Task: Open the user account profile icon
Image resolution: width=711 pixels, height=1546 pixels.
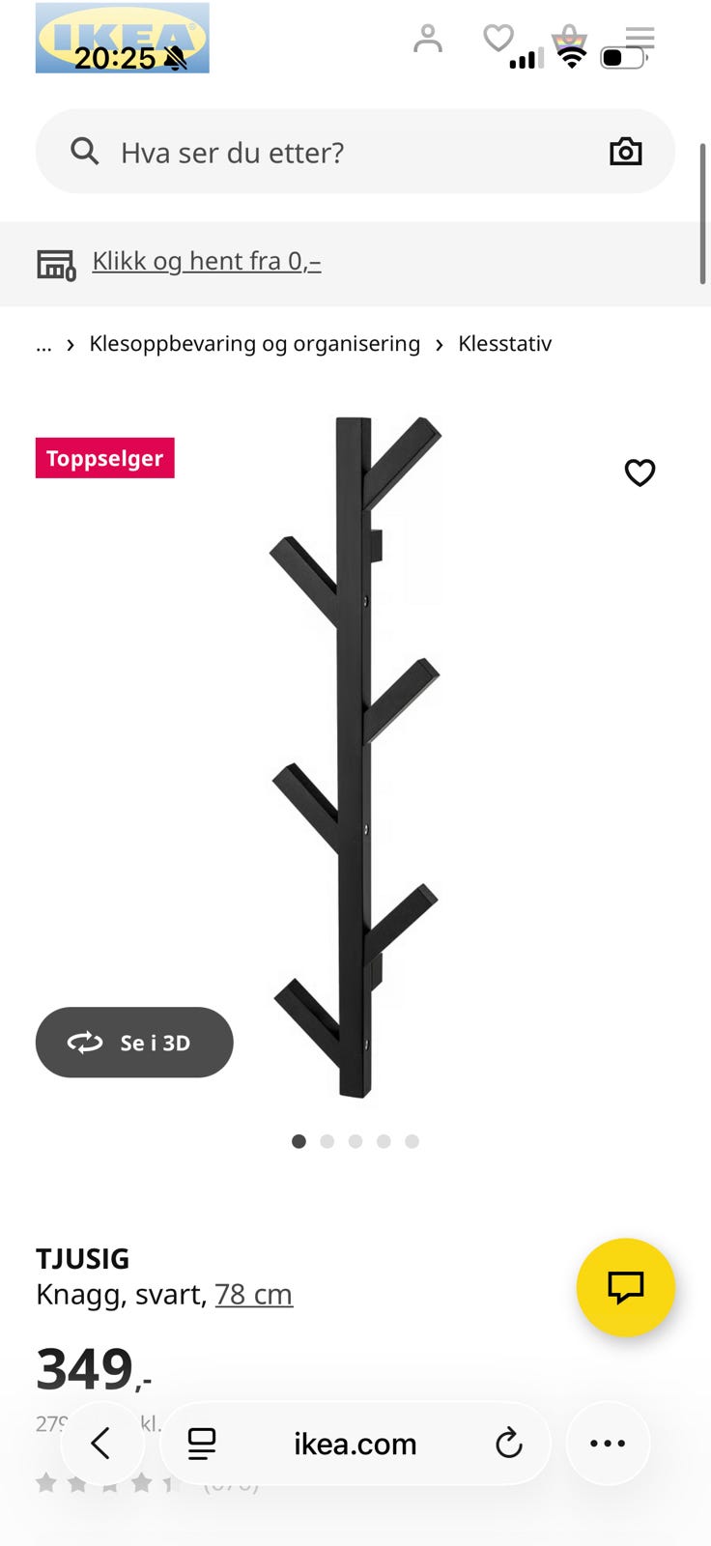Action: pyautogui.click(x=427, y=39)
